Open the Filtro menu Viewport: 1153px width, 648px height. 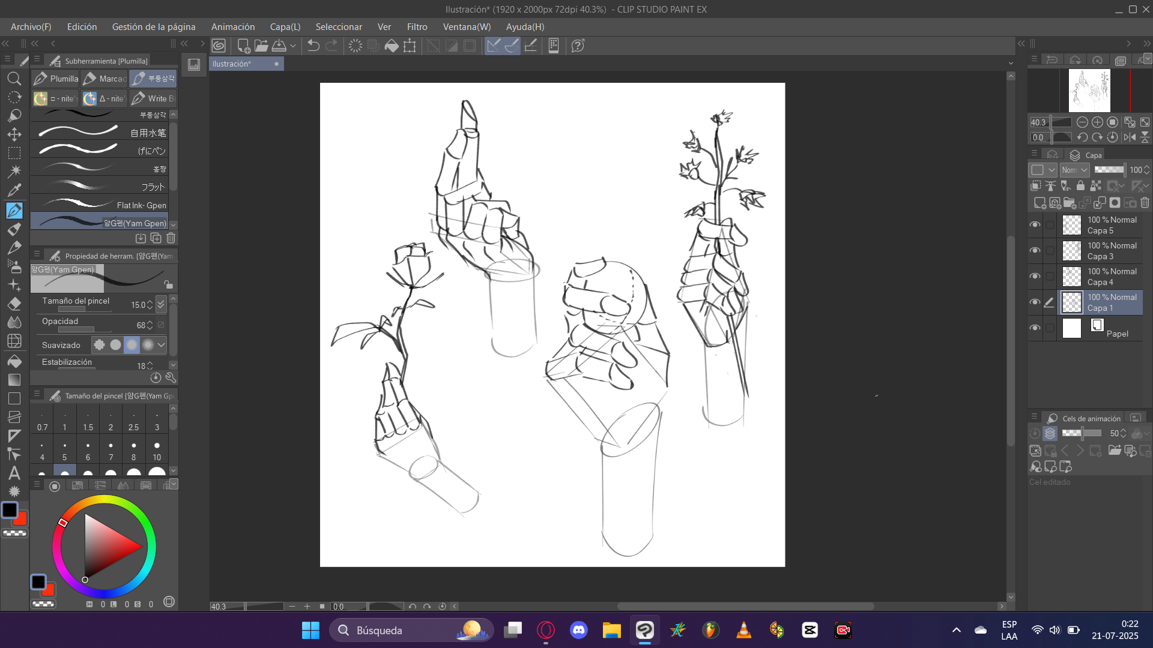coord(417,27)
